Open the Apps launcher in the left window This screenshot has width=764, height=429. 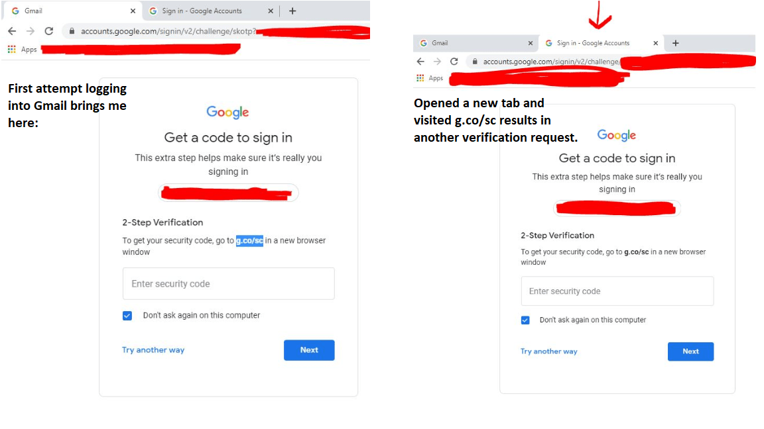(11, 49)
